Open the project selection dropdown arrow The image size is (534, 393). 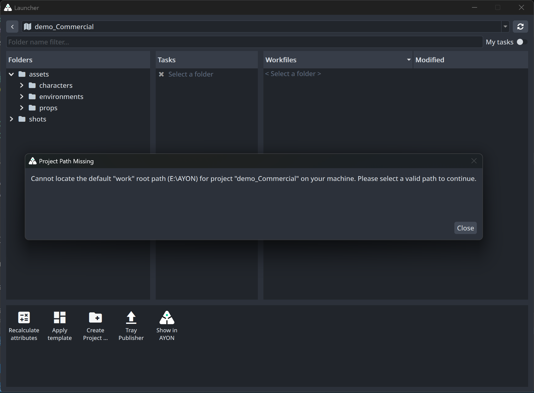[505, 27]
